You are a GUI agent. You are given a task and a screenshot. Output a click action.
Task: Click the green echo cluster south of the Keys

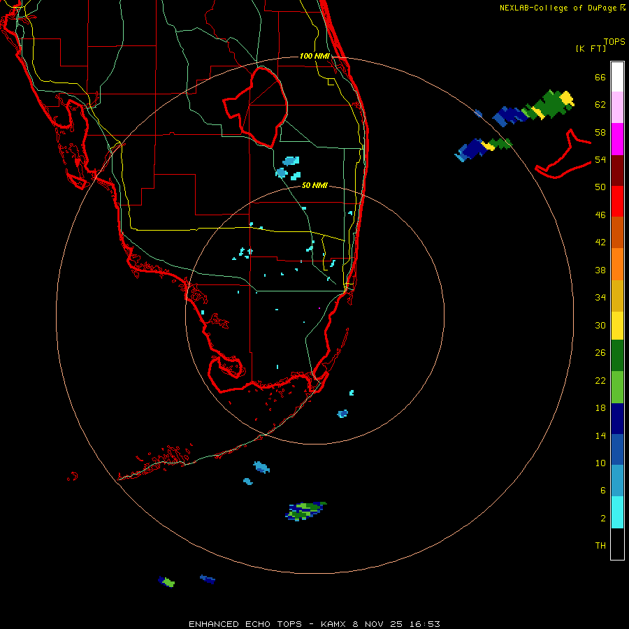(x=305, y=511)
